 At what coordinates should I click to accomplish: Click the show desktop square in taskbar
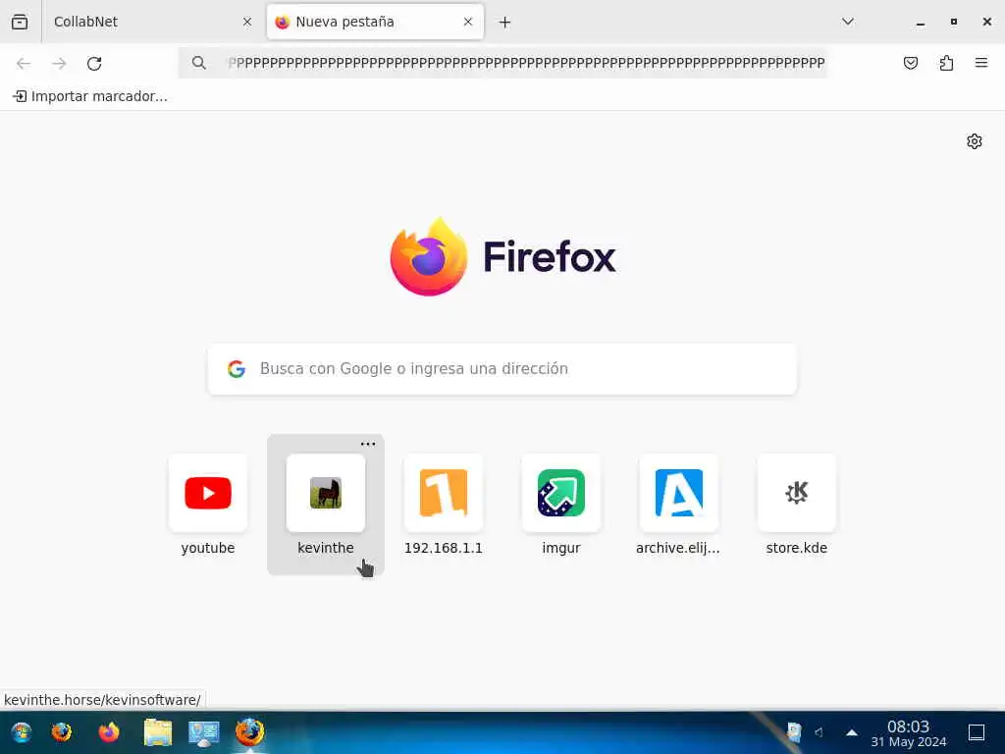[977, 732]
